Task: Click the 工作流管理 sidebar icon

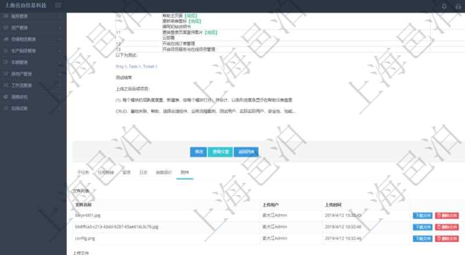Action: point(6,86)
